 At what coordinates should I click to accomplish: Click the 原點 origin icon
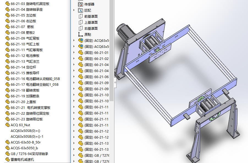[x=81, y=34]
